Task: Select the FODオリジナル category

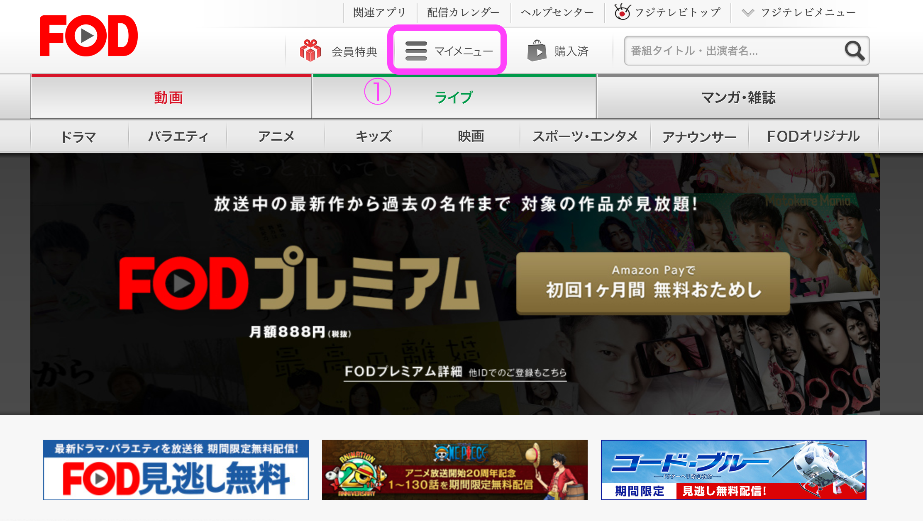Action: click(813, 136)
